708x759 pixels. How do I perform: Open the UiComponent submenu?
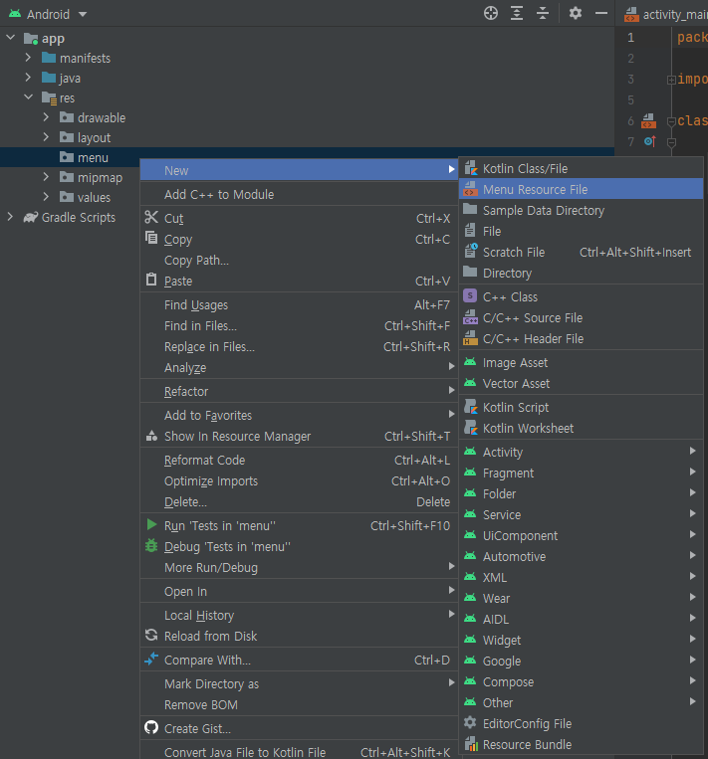tap(581, 536)
